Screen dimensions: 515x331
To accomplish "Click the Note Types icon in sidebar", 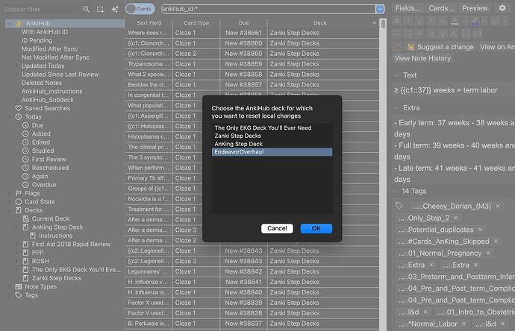I will pos(19,287).
